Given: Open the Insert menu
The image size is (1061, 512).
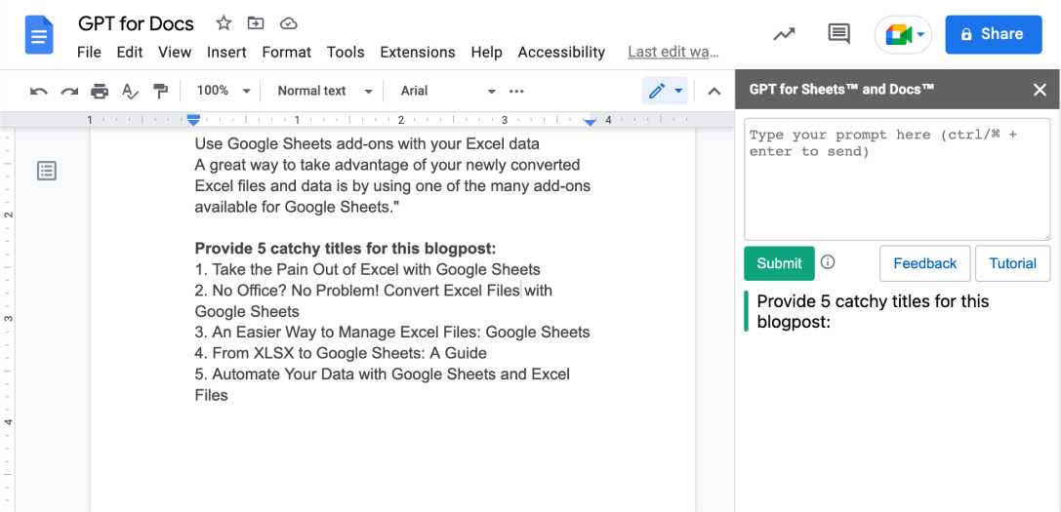Looking at the screenshot, I should (226, 52).
